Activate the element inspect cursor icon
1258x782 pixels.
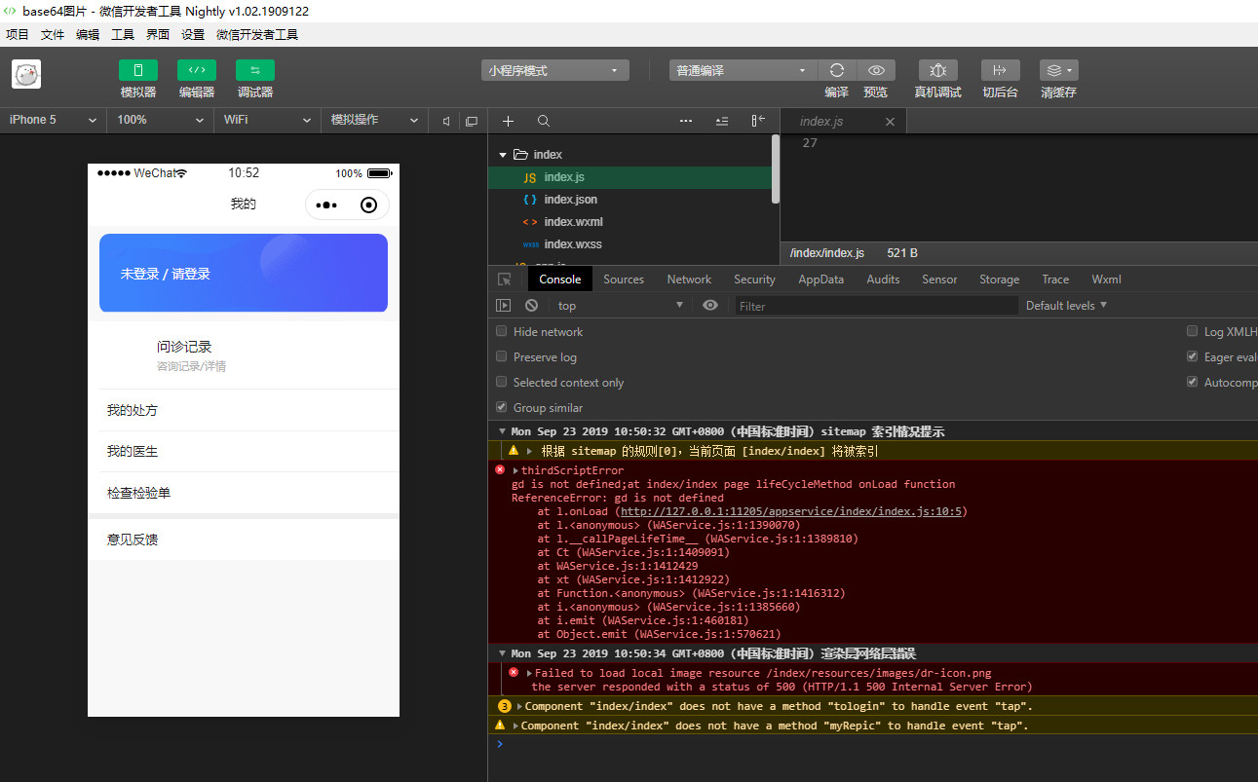pyautogui.click(x=504, y=279)
